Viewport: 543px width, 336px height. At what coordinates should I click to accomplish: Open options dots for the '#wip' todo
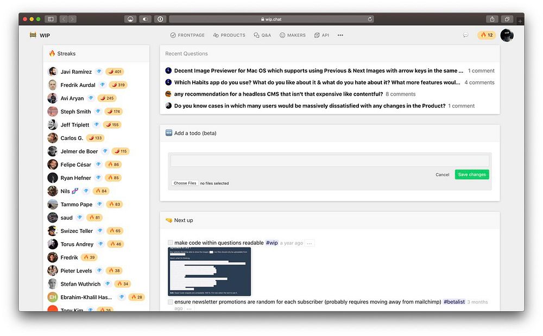pyautogui.click(x=310, y=244)
